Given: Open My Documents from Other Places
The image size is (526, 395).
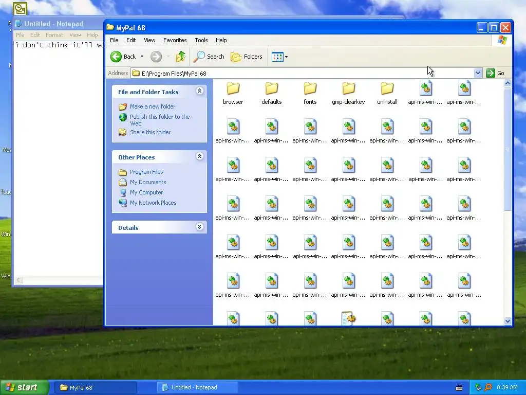Looking at the screenshot, I should pyautogui.click(x=148, y=182).
